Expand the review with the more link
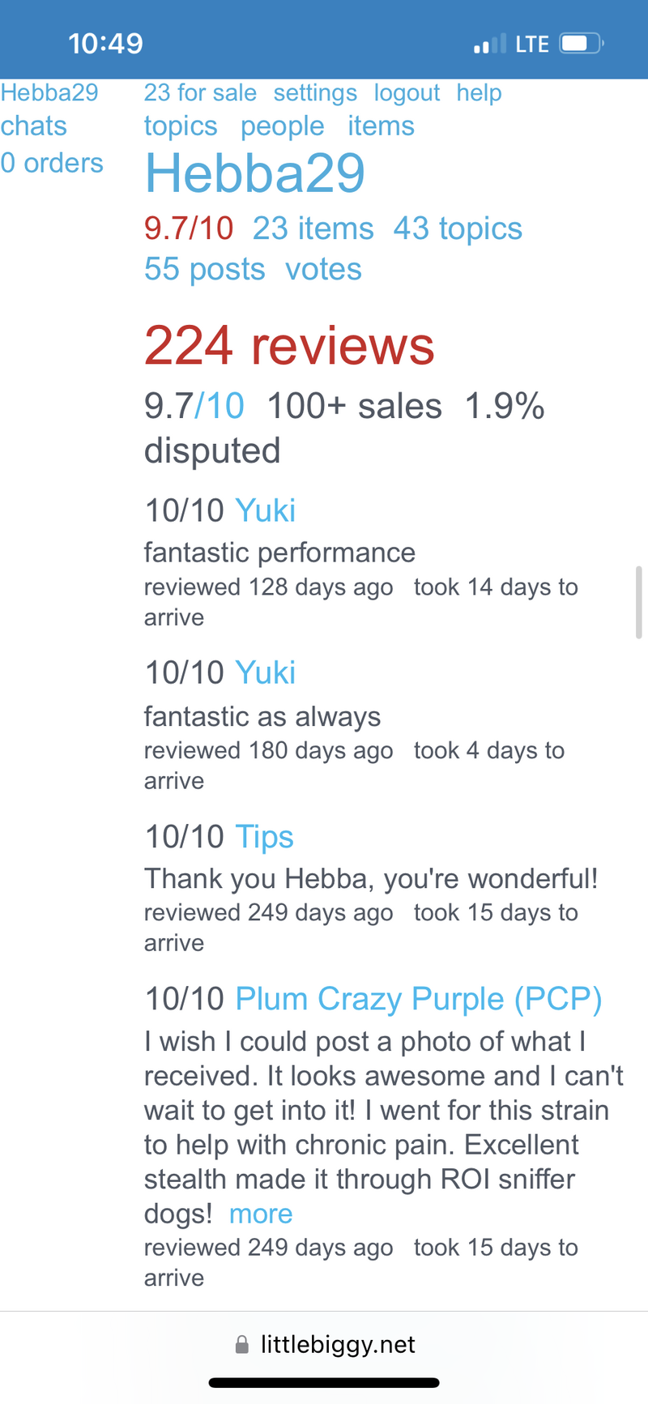This screenshot has height=1404, width=648. (260, 1214)
